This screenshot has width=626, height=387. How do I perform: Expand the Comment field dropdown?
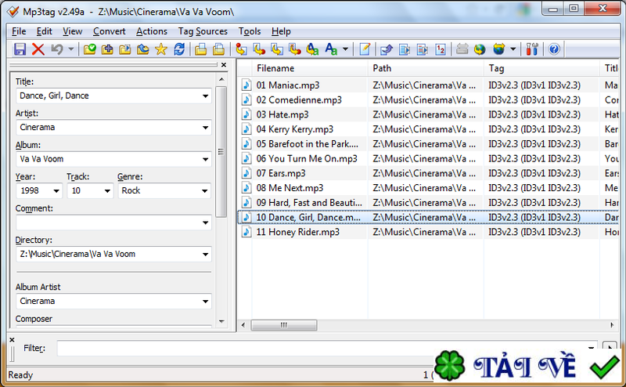pos(205,222)
